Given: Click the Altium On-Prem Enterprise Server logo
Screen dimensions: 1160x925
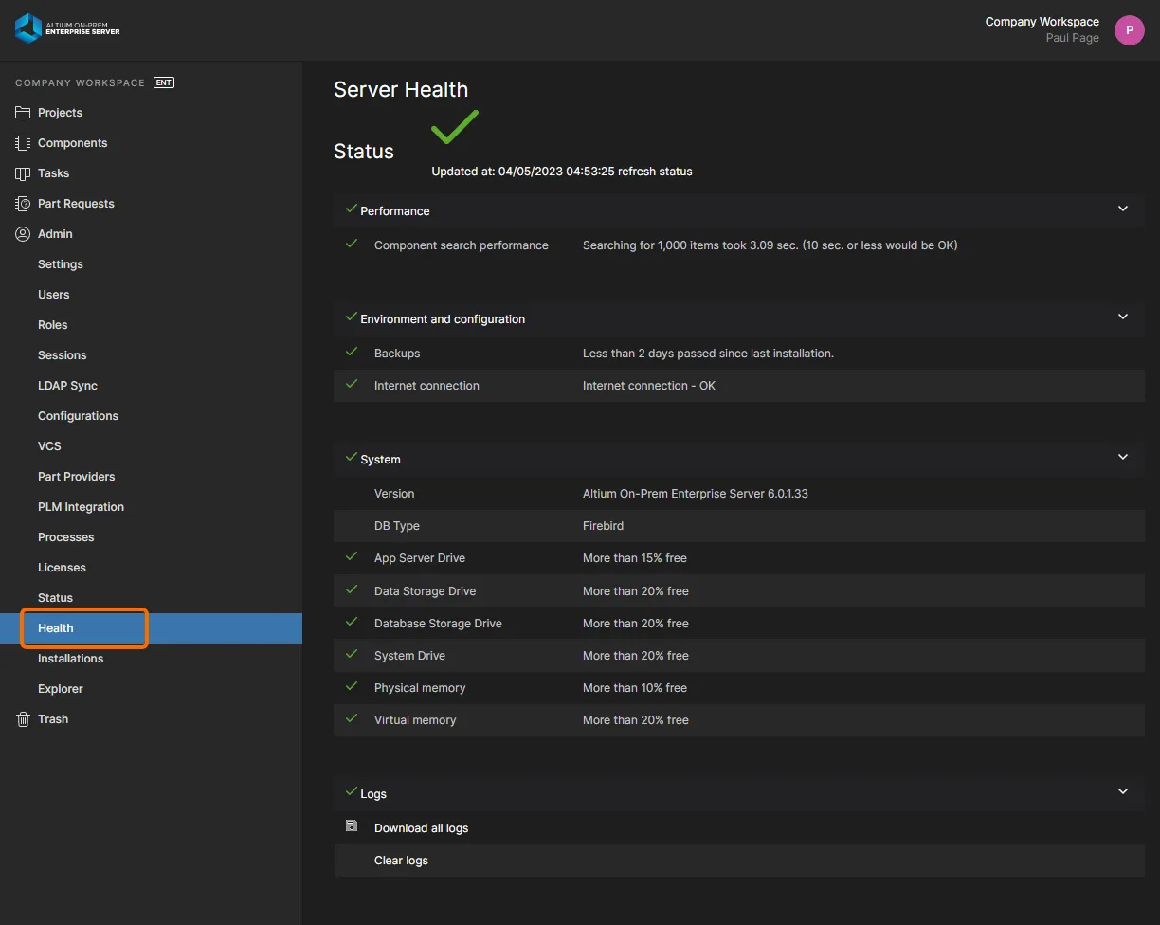Looking at the screenshot, I should [67, 28].
